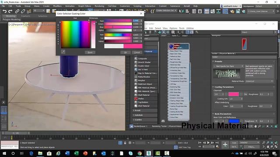Open the Select by Name list icon
The width and height of the screenshot is (280, 157).
[x=54, y=11]
